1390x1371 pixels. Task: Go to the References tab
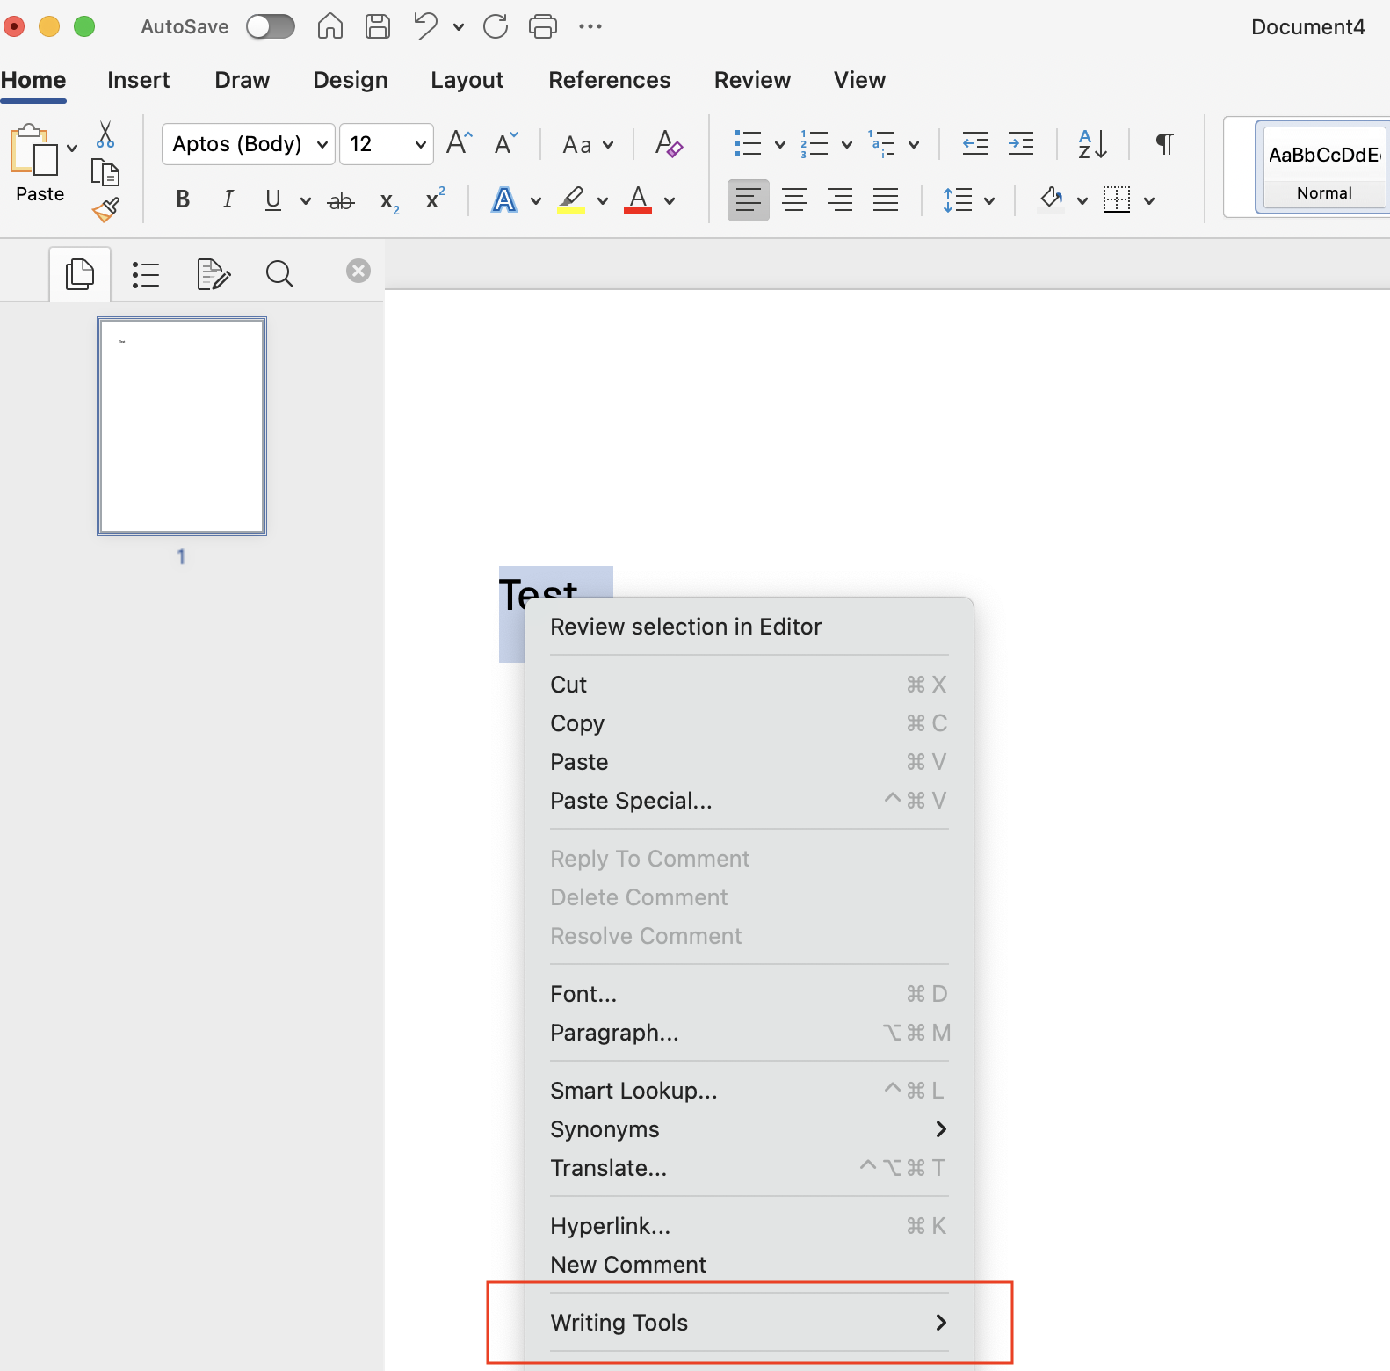609,80
